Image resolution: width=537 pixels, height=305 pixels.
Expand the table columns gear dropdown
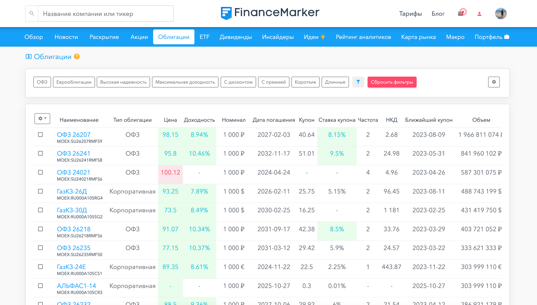(42, 118)
